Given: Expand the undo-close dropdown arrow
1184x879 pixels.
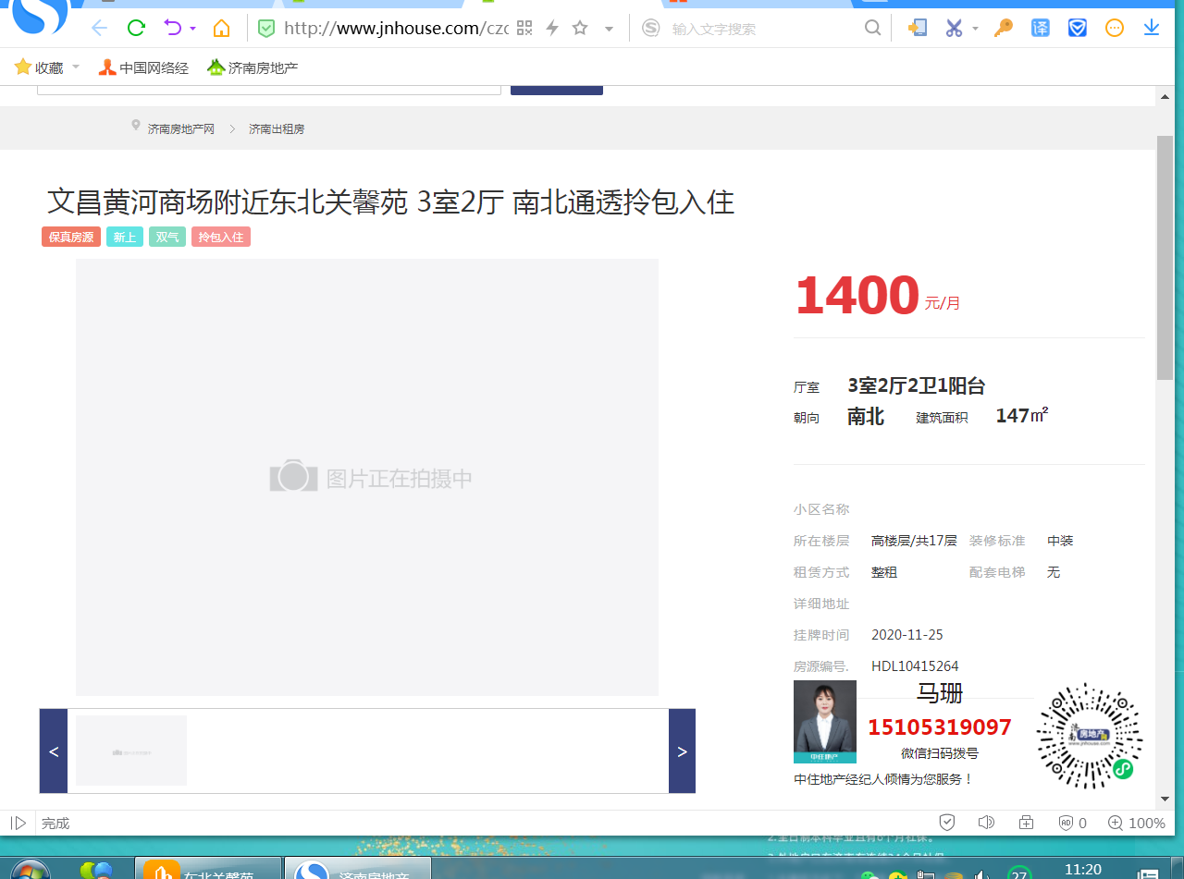Looking at the screenshot, I should [192, 29].
